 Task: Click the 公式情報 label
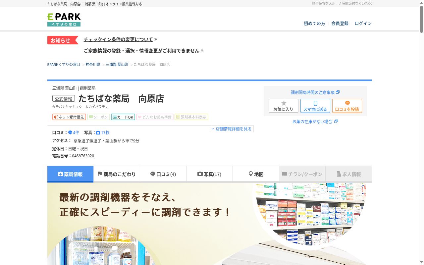click(64, 99)
